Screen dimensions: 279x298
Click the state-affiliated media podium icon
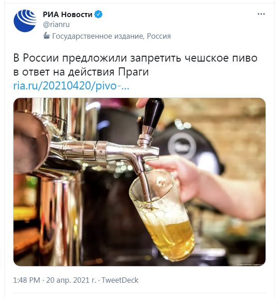tap(46, 36)
